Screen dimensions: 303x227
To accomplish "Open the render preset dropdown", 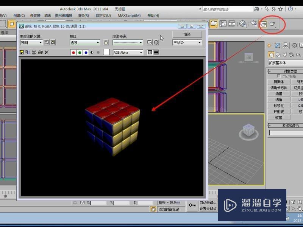I will point(128,42).
